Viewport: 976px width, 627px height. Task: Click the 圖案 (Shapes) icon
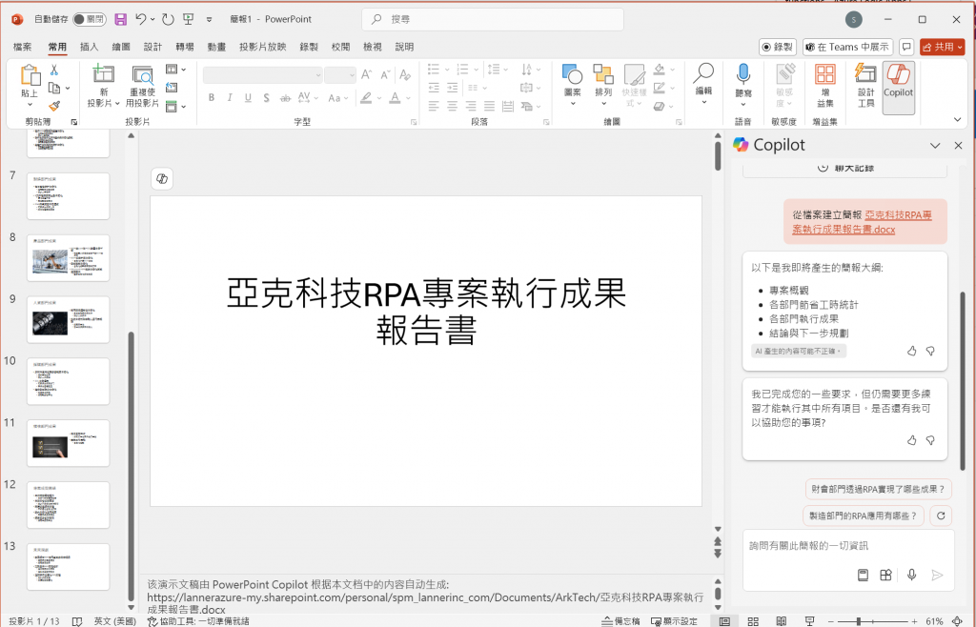572,75
